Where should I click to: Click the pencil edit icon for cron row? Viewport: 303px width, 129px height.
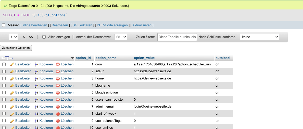tap(12, 64)
